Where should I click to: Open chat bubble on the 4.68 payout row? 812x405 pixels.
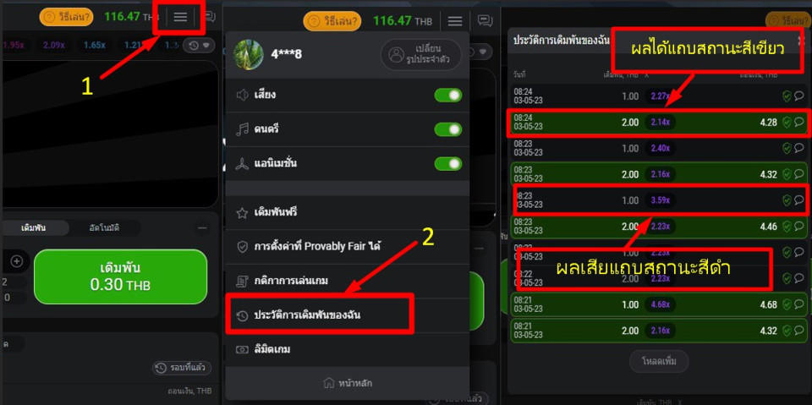point(799,304)
